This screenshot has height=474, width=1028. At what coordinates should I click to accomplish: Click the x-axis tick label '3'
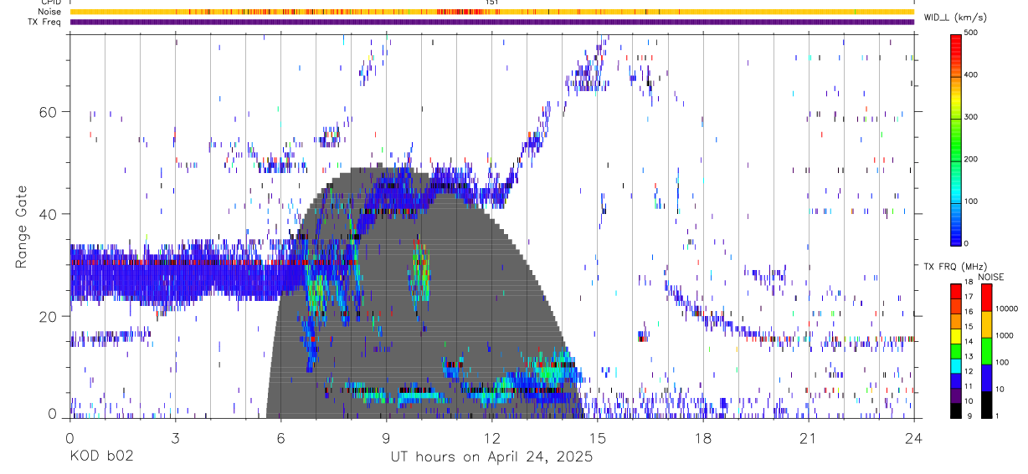coord(175,437)
